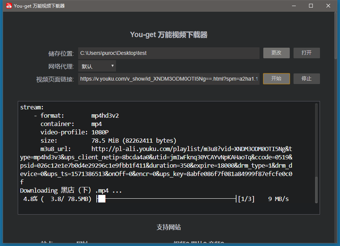Viewport: 340px width, 246px height.
Task: Click the 9 MB/s speed readout
Action: point(278,199)
